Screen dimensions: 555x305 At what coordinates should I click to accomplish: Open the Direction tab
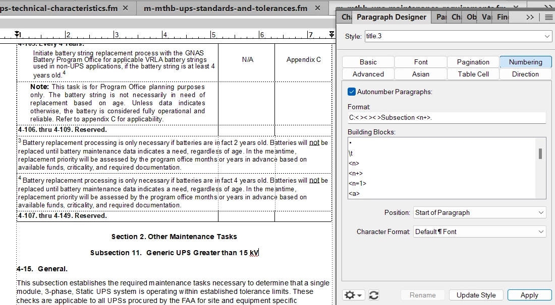[525, 74]
